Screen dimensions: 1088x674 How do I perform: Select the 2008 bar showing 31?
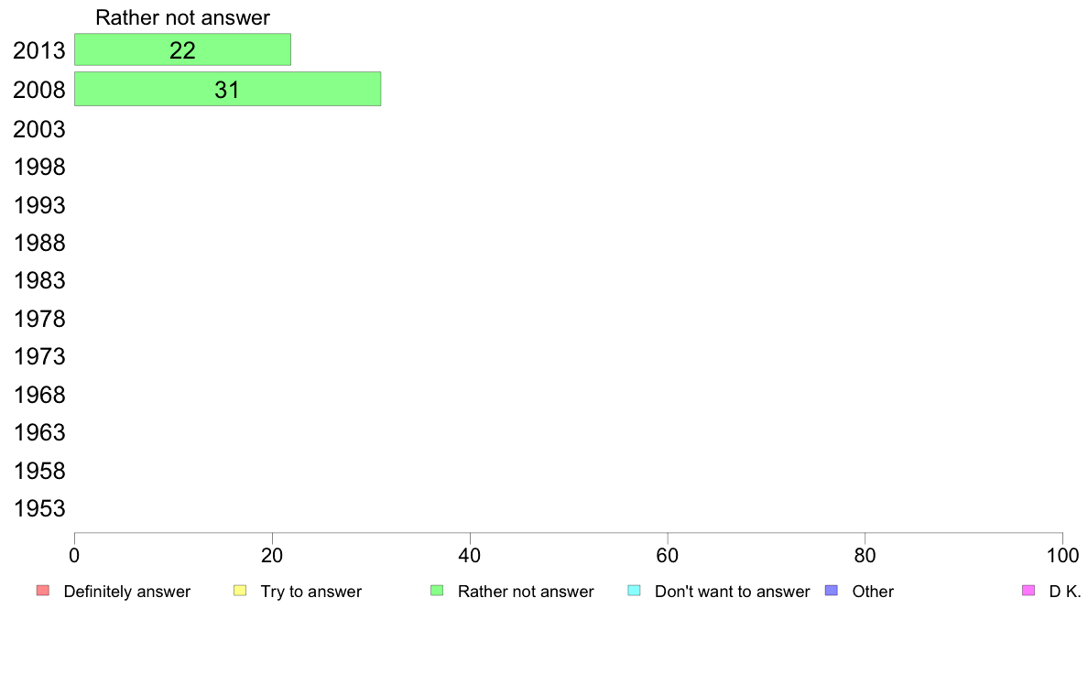point(228,89)
